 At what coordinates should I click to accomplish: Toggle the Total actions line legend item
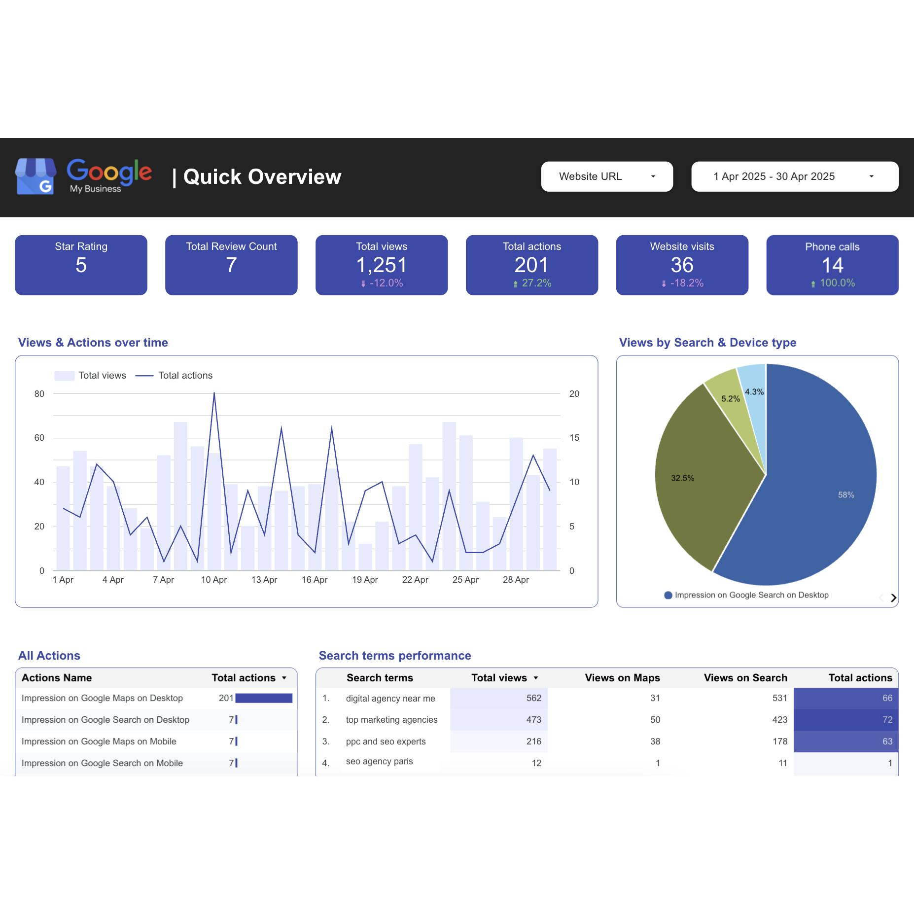(175, 376)
